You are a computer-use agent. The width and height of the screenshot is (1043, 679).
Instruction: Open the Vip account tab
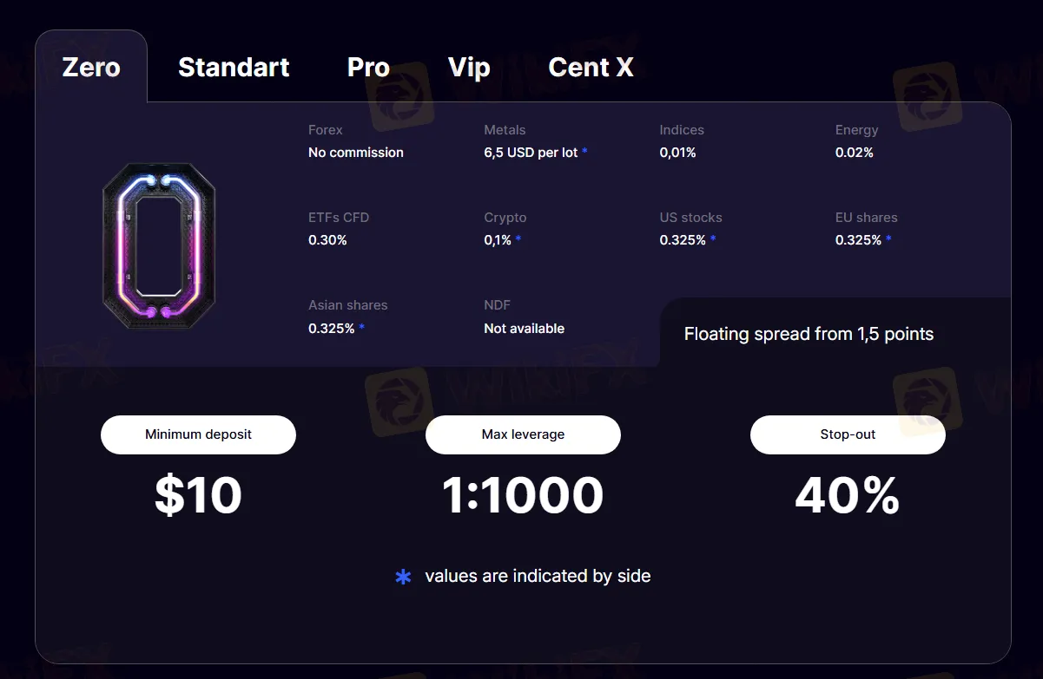pos(469,68)
